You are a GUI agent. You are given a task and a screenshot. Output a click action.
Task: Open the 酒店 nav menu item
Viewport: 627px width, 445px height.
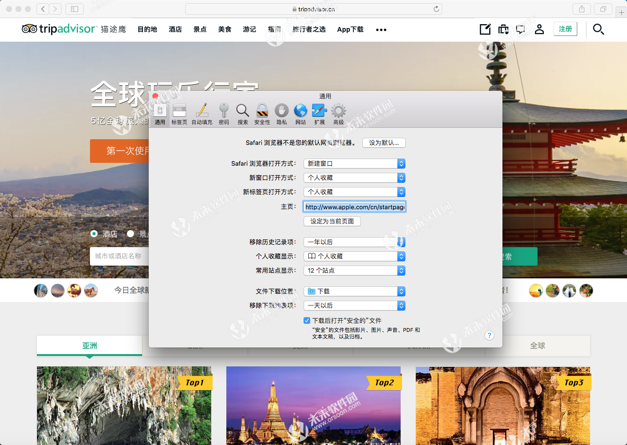coord(175,29)
